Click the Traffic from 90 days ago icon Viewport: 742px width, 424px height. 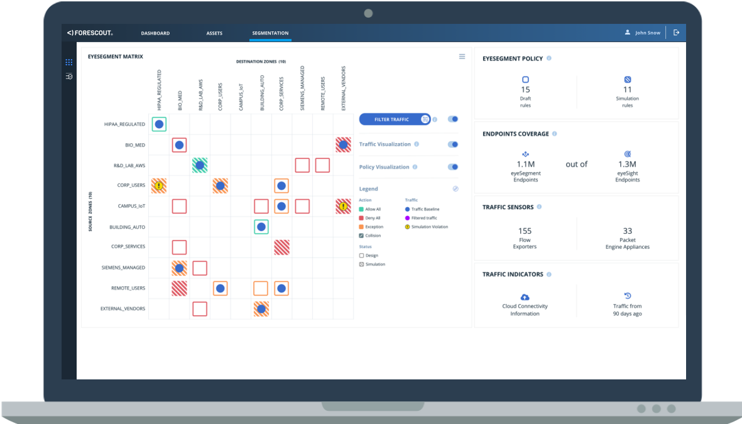tap(627, 296)
